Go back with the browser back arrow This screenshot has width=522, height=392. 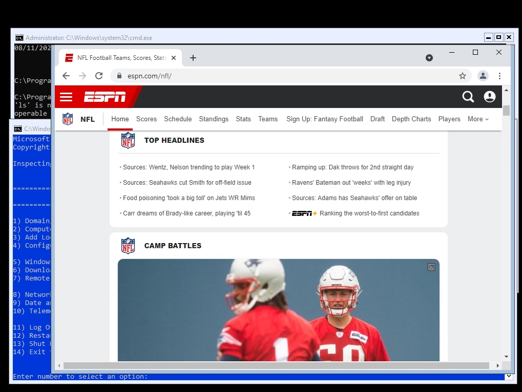pyautogui.click(x=66, y=76)
